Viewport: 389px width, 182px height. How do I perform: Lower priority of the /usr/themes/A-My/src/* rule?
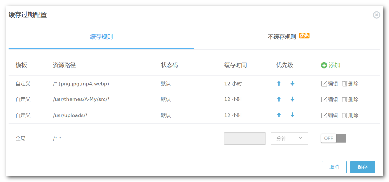pos(292,99)
